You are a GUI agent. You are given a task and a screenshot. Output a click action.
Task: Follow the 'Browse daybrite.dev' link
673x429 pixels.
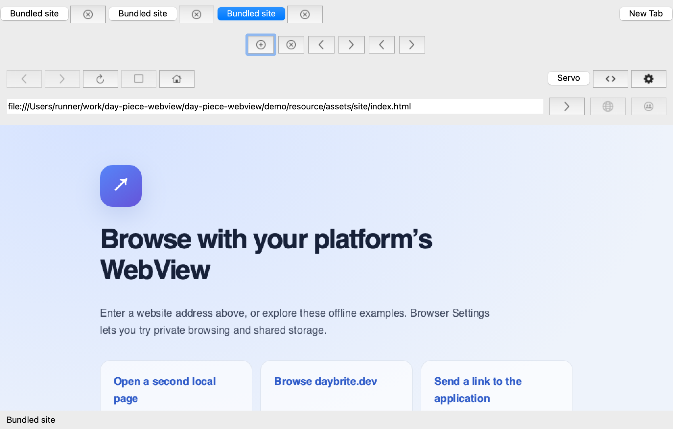point(326,381)
